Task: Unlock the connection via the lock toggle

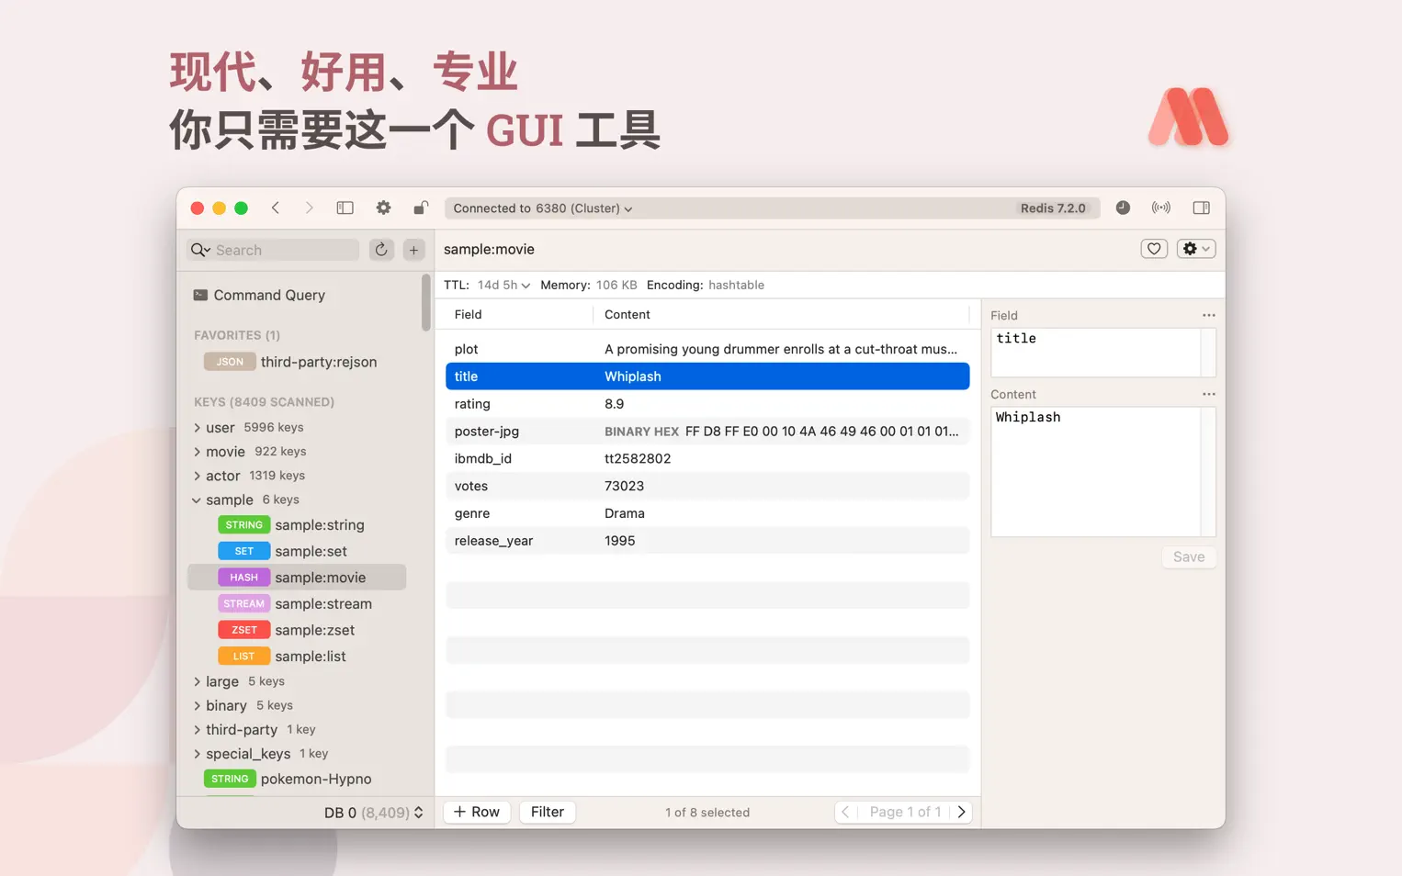Action: tap(420, 208)
